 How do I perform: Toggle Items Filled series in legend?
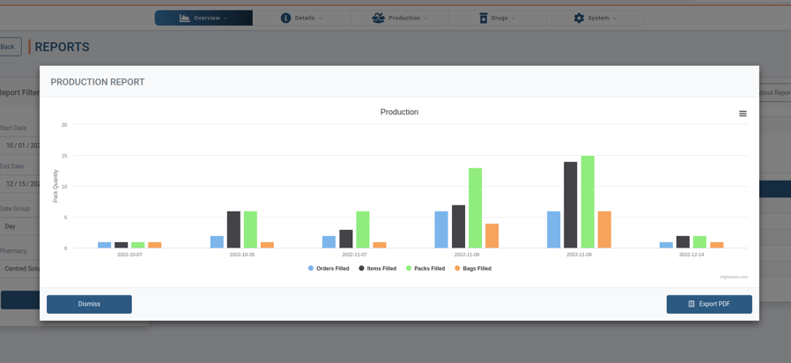(x=377, y=269)
